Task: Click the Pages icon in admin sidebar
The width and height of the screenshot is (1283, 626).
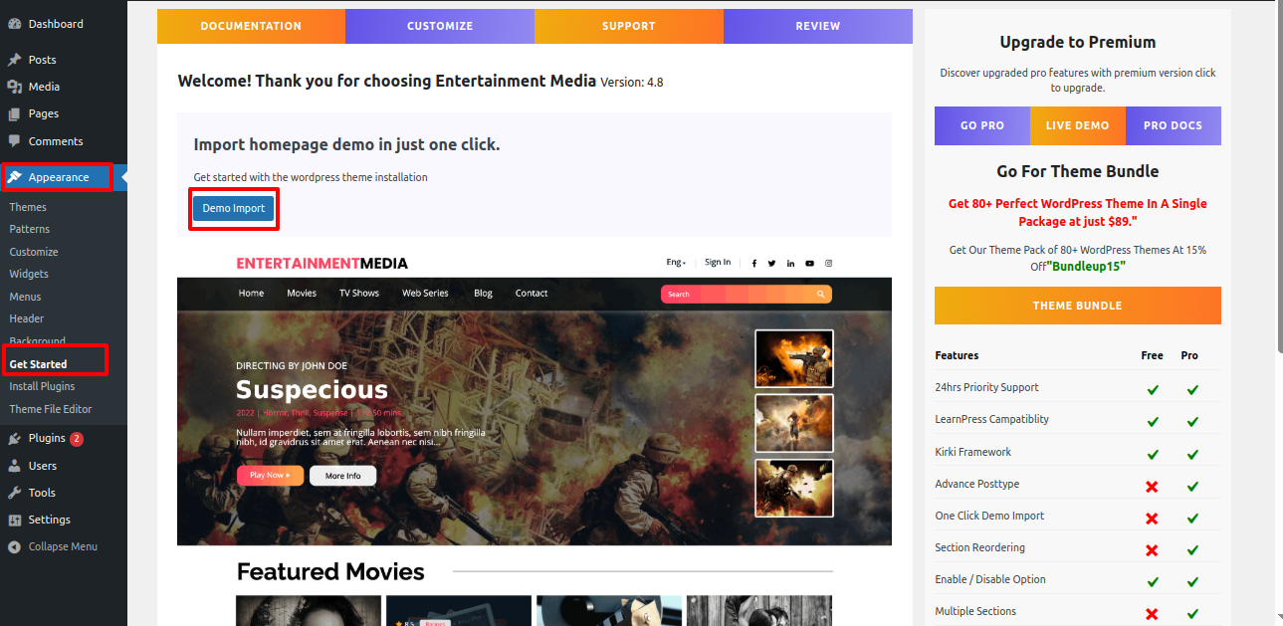Action: click(14, 113)
